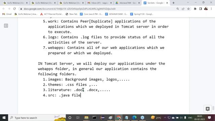The image size is (215, 121).
Task: Close the Inbox (47) tab
Action: click(111, 3)
